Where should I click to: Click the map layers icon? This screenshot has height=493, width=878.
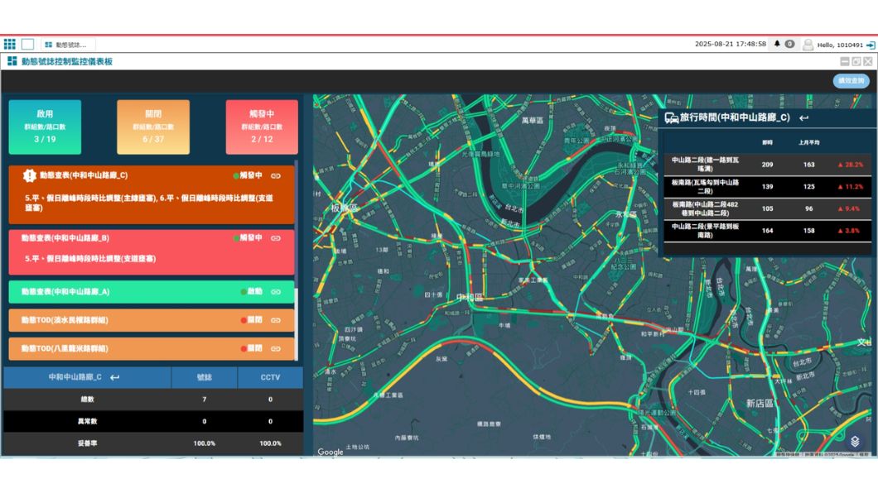(x=855, y=441)
